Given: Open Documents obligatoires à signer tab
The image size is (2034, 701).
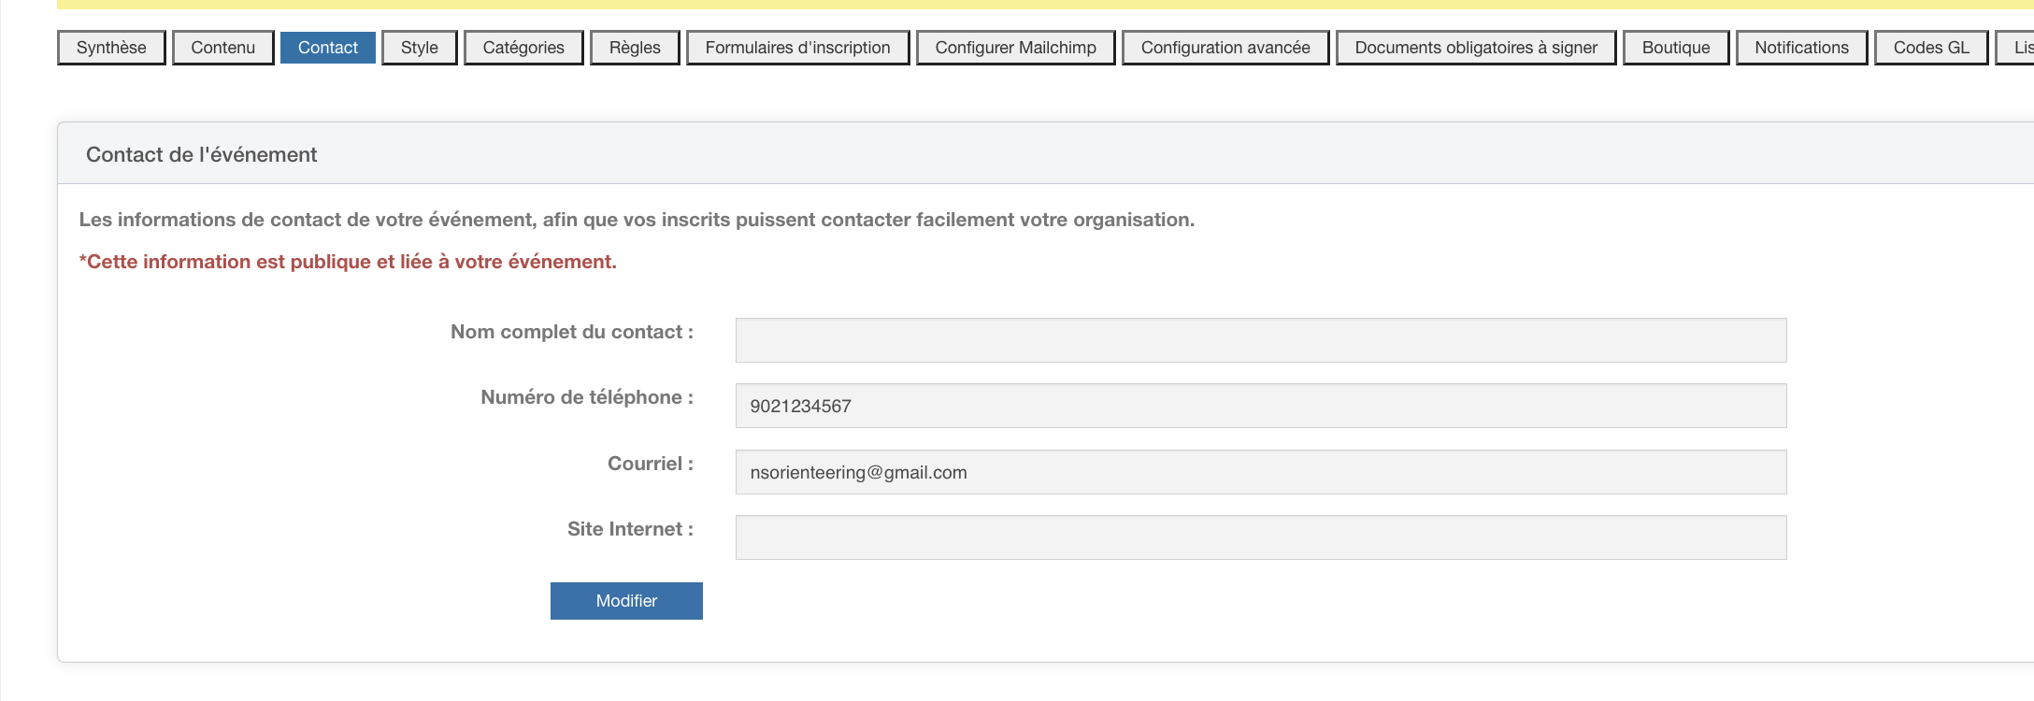Looking at the screenshot, I should click(1475, 48).
